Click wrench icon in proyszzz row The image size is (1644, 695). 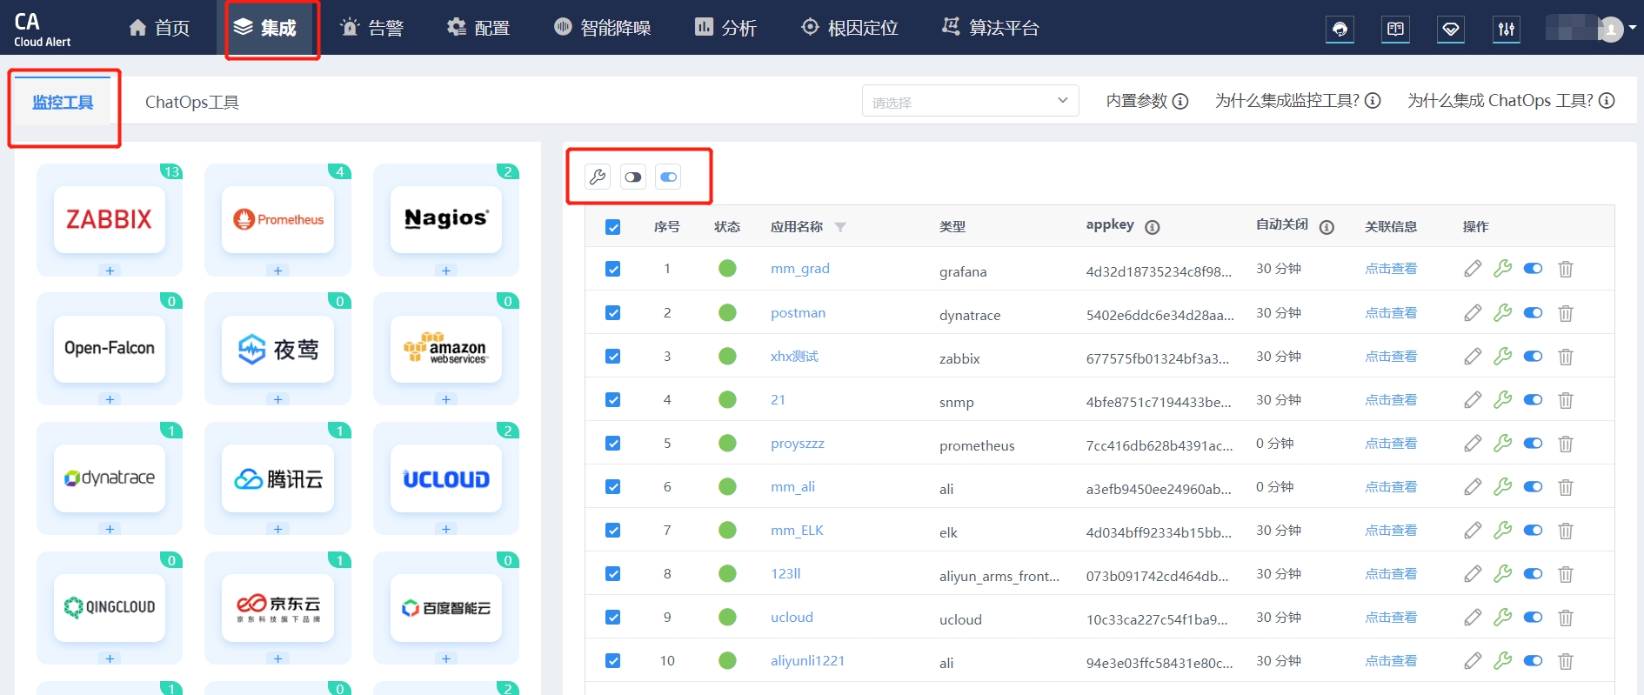pos(1502,443)
